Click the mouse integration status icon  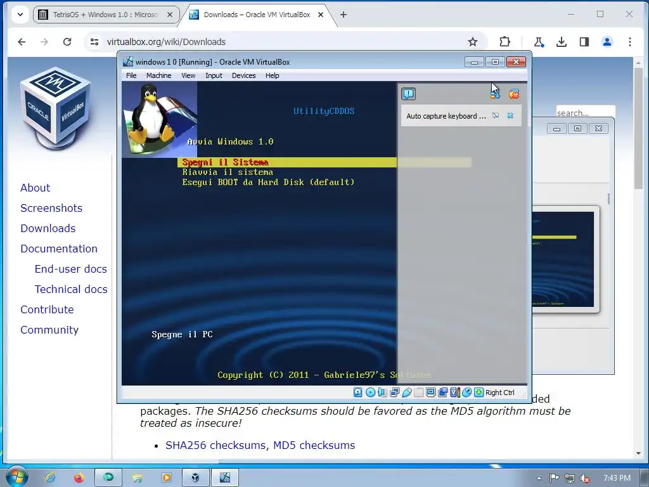coord(467,392)
